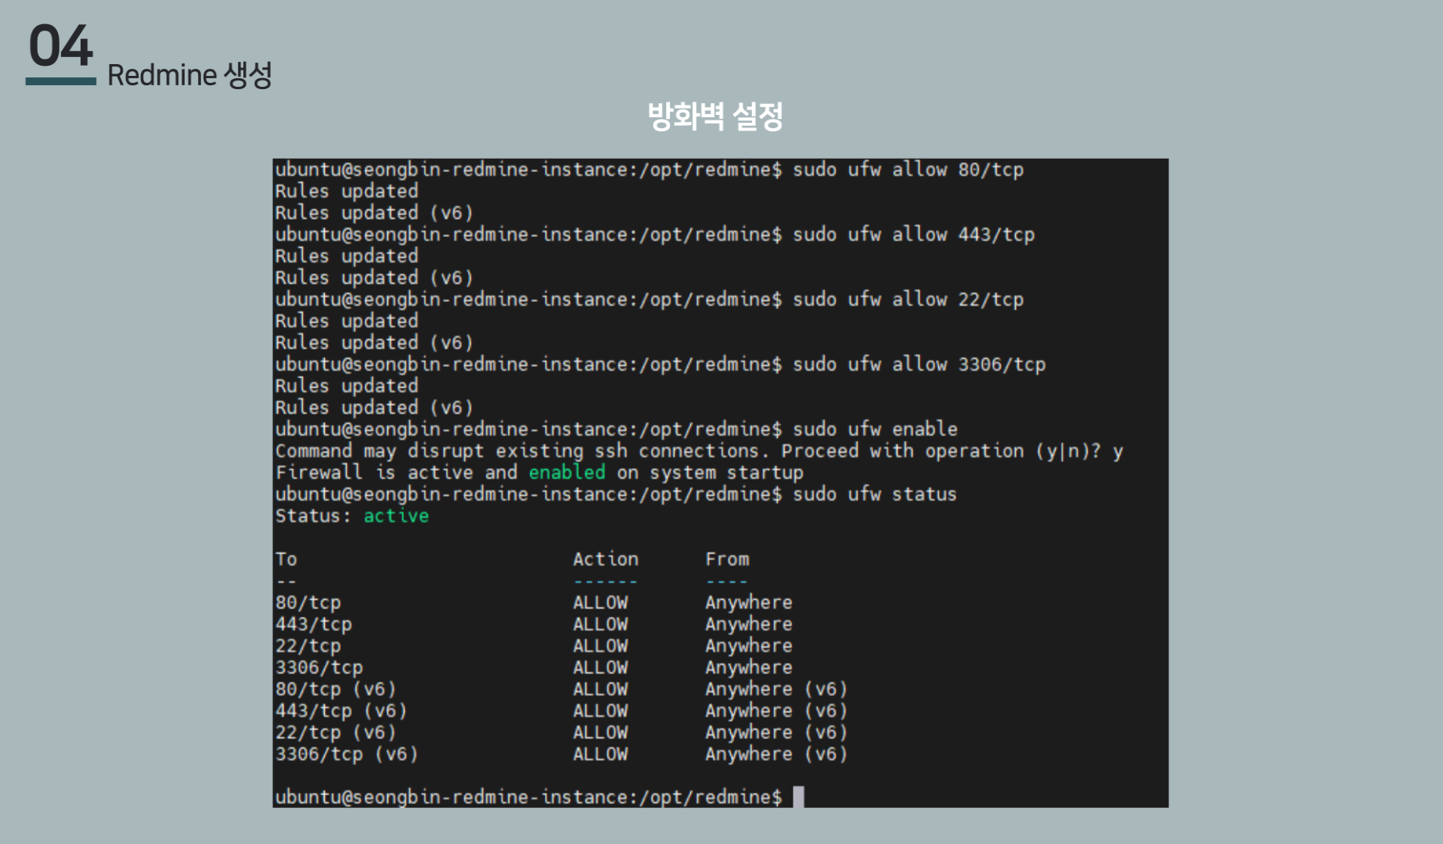Click the '방화벽 설정' heading
The width and height of the screenshot is (1443, 844).
click(715, 117)
